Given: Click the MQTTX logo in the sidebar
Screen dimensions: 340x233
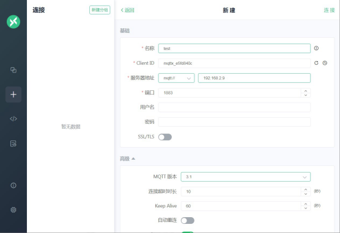Looking at the screenshot, I should (13, 21).
